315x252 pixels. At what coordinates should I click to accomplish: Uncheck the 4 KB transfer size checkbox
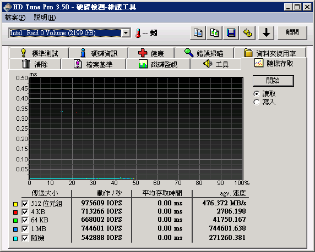[x=25, y=212]
